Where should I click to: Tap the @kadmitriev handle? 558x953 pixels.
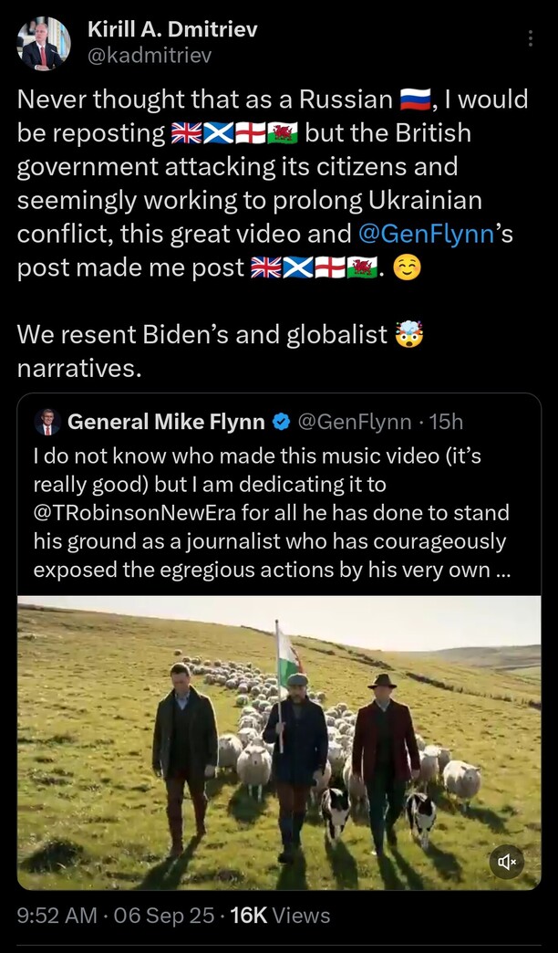[150, 56]
